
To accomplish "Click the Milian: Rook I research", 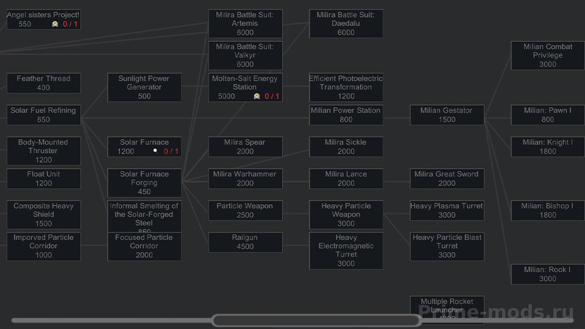I will coord(548,274).
